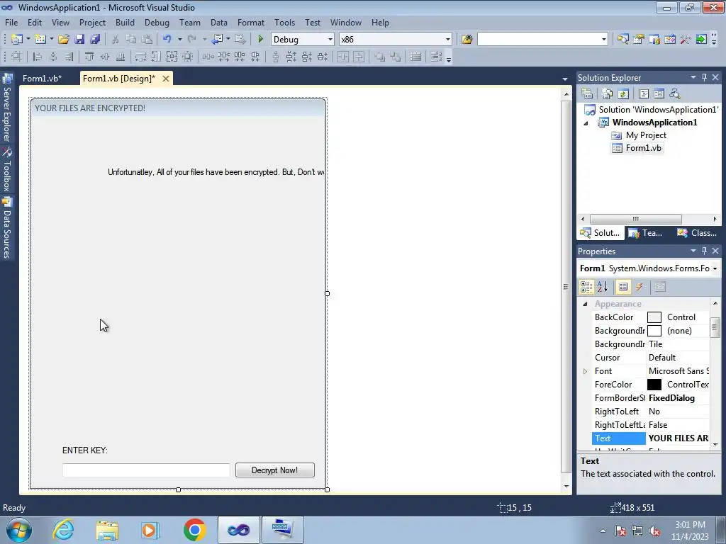Select the Form1.vb file in Solution Explorer
726x544 pixels.
(637, 148)
